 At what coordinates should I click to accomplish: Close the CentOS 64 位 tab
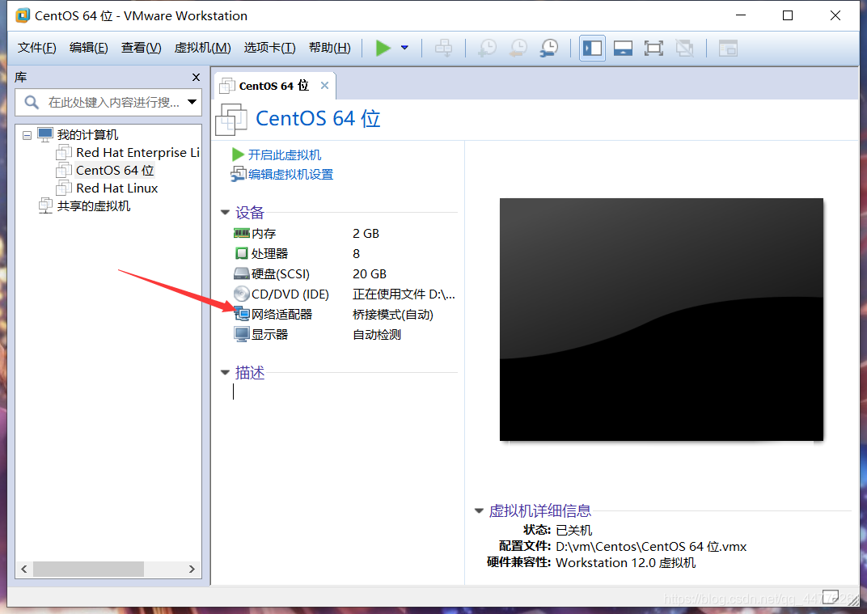(324, 85)
